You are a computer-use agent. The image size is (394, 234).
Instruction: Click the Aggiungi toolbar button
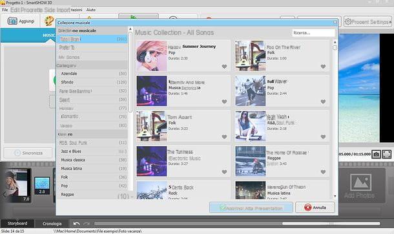tap(21, 21)
